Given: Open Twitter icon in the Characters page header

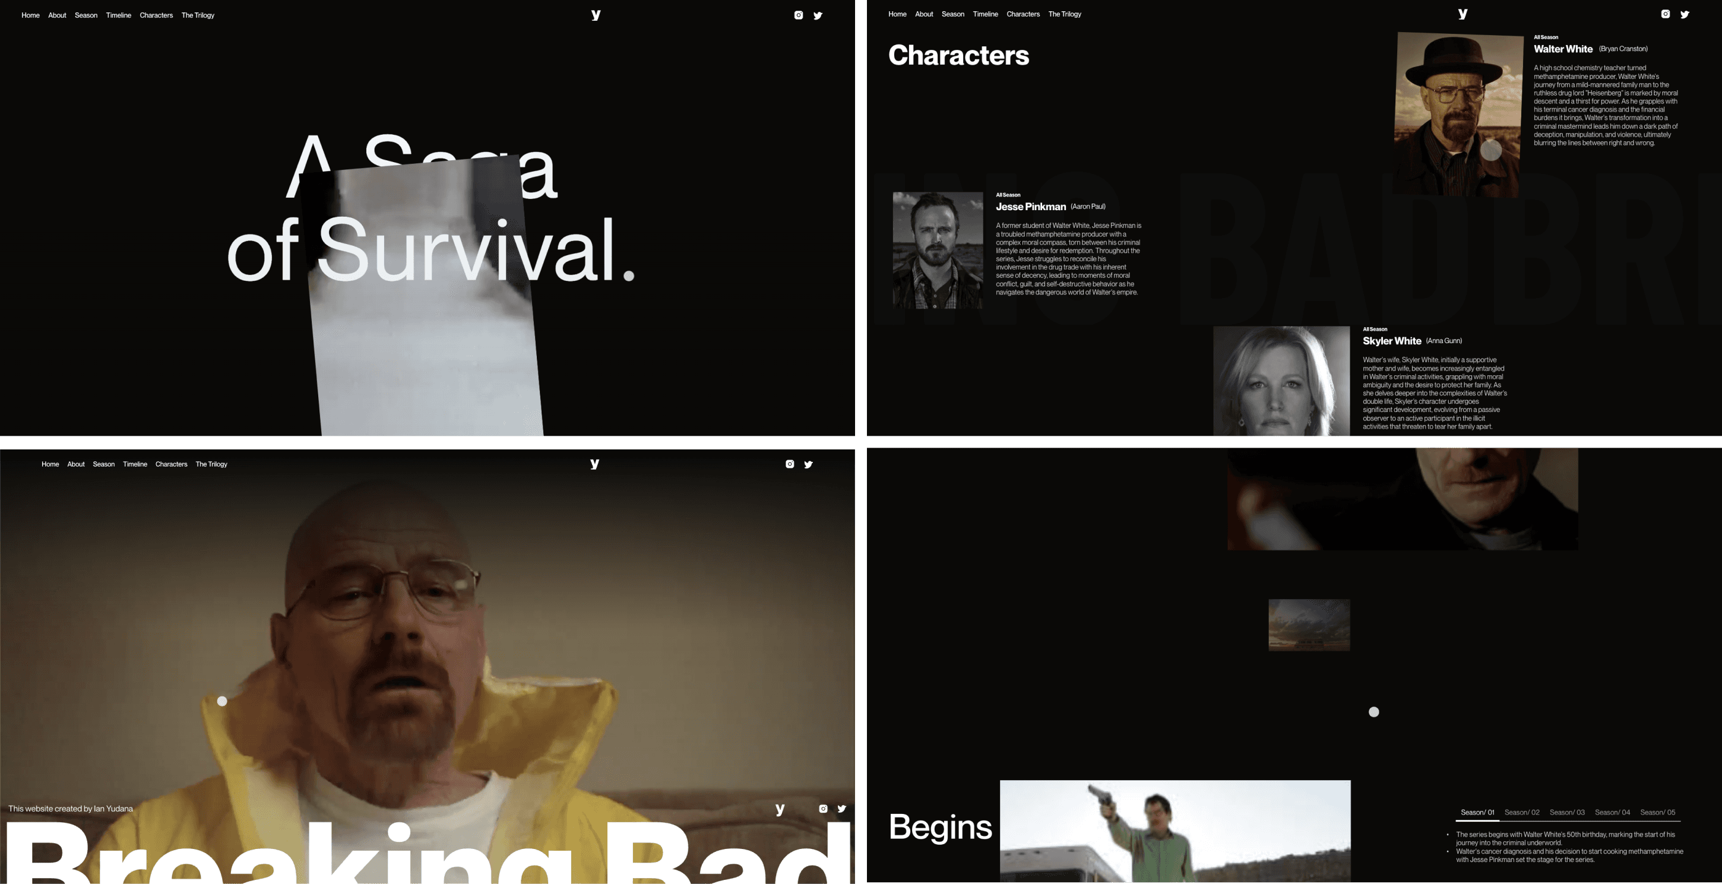Looking at the screenshot, I should pyautogui.click(x=1685, y=14).
